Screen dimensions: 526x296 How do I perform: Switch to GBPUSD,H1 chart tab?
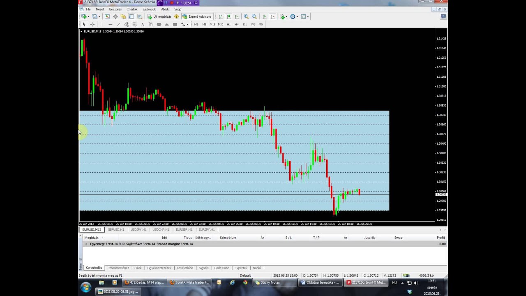tap(116, 229)
